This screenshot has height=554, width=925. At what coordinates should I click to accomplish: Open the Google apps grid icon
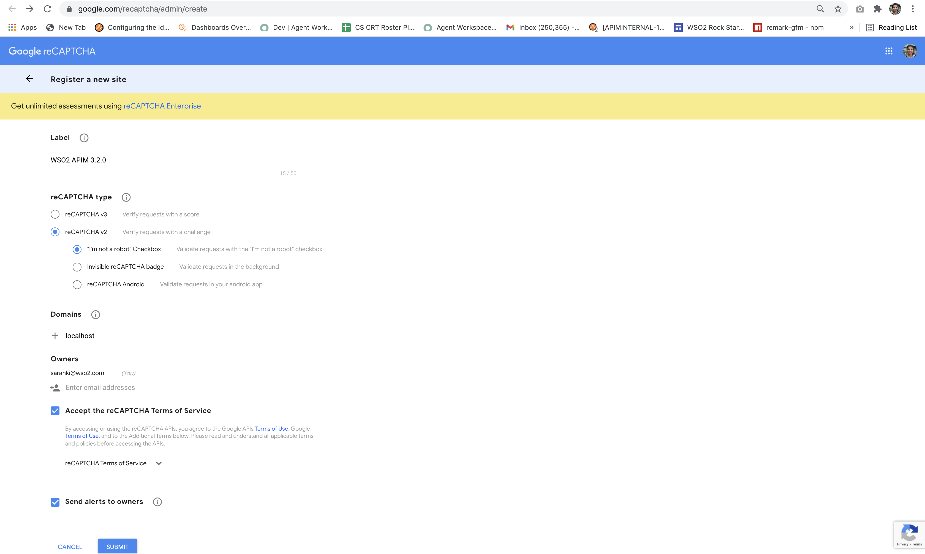click(888, 51)
